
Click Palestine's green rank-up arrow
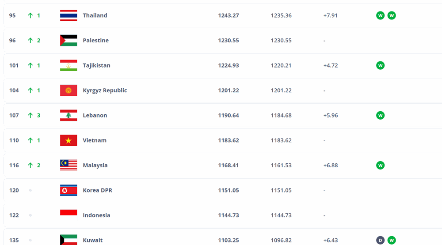[x=30, y=41]
